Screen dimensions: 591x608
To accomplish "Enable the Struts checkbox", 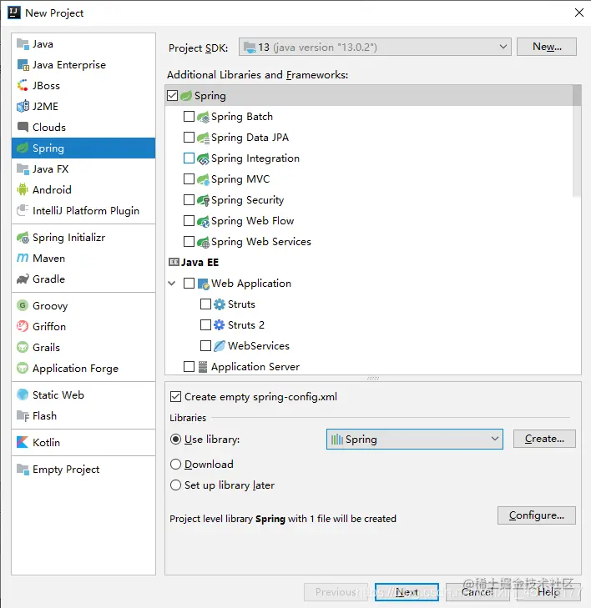I will (205, 304).
